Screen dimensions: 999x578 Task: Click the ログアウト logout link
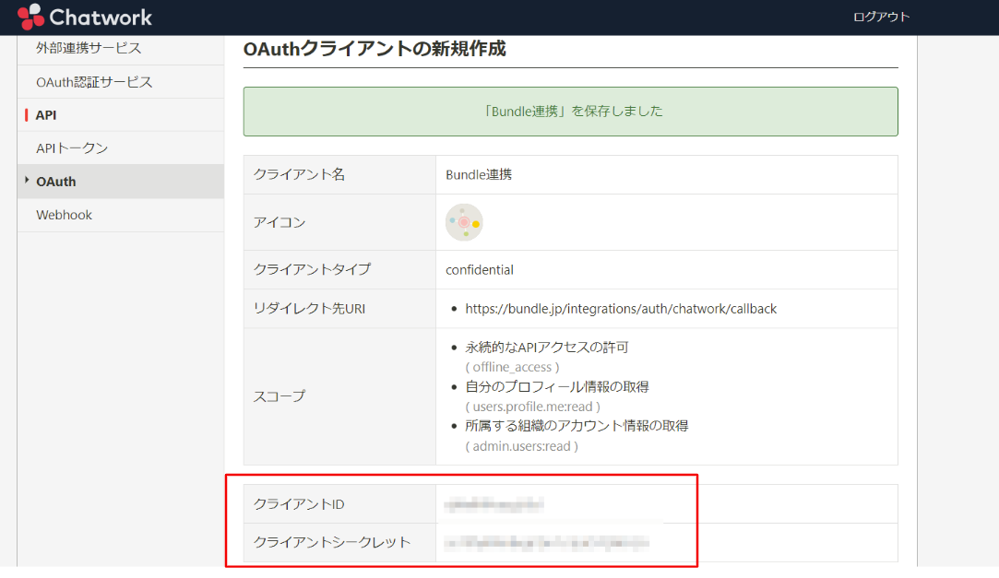(881, 17)
